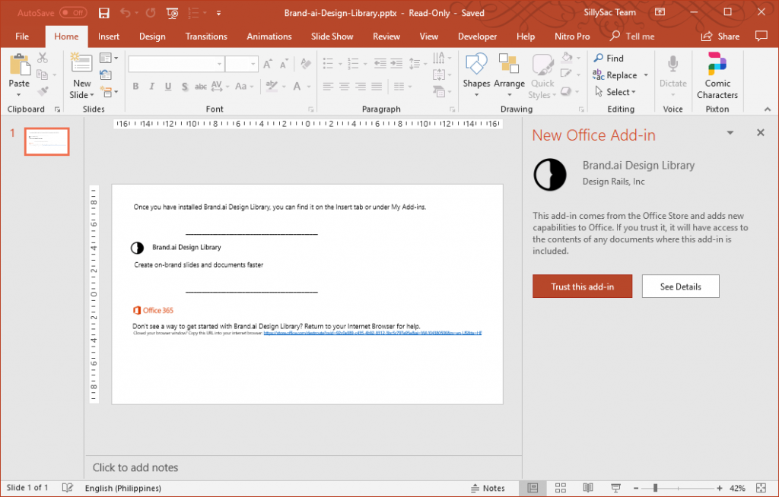Viewport: 779px width, 497px height.
Task: Toggle italic formatting
Action: click(x=151, y=86)
